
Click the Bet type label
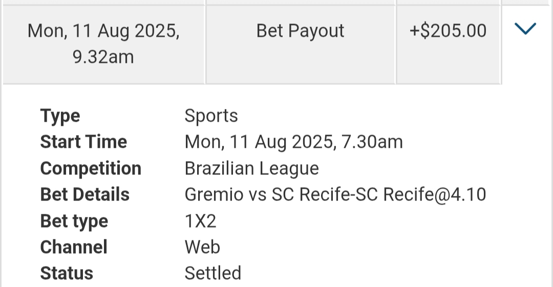click(74, 221)
